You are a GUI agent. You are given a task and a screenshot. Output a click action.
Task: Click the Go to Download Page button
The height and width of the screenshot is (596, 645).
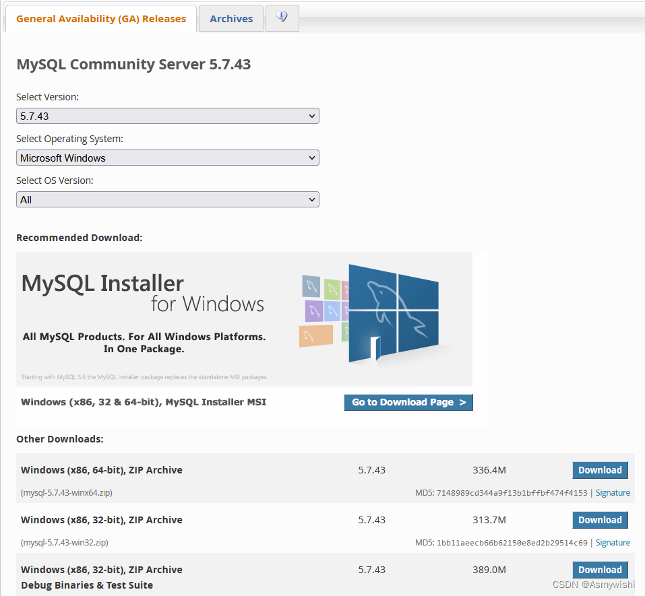coord(408,402)
